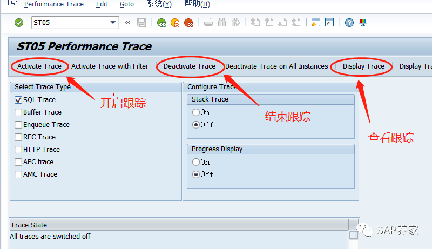Select Stack Trace Off radio button
The height and width of the screenshot is (249, 432).
pyautogui.click(x=196, y=125)
